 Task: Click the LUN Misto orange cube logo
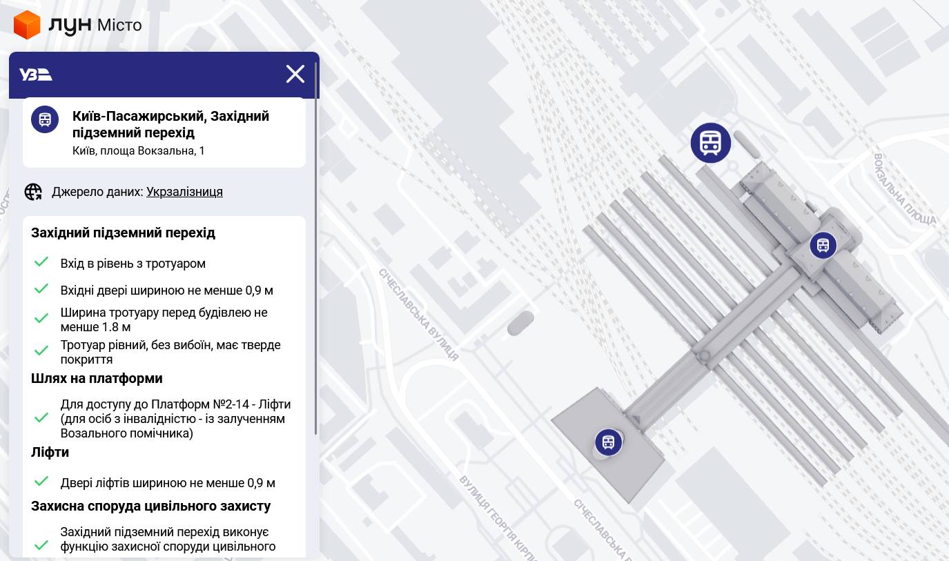click(27, 25)
